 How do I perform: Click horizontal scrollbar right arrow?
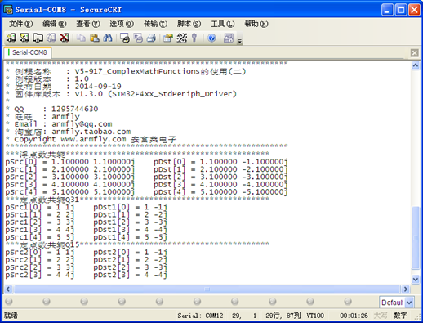click(406, 289)
